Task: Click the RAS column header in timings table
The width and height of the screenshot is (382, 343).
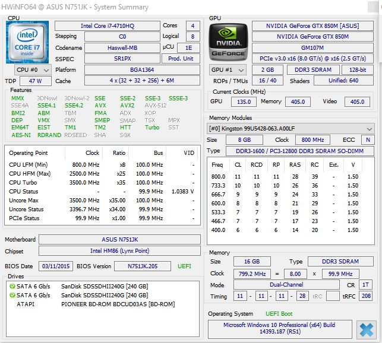Action: (x=295, y=165)
